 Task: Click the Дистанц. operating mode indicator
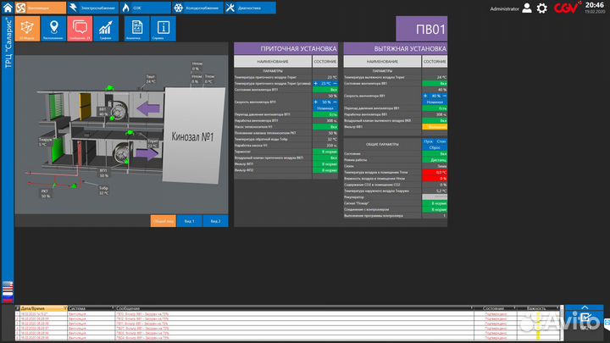[435, 160]
